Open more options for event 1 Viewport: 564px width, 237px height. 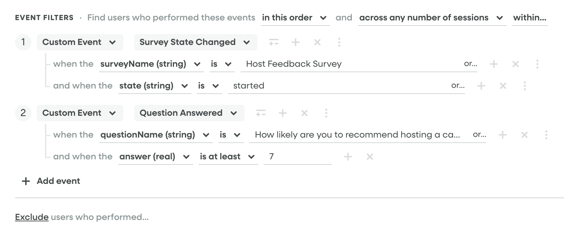pos(339,42)
